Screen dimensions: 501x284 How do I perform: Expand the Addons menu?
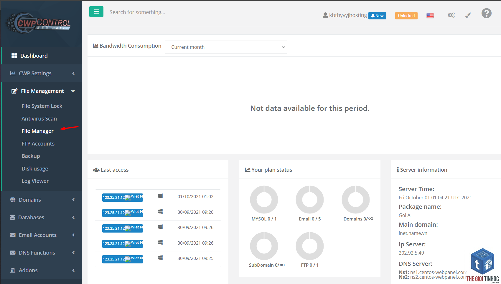tap(42, 270)
